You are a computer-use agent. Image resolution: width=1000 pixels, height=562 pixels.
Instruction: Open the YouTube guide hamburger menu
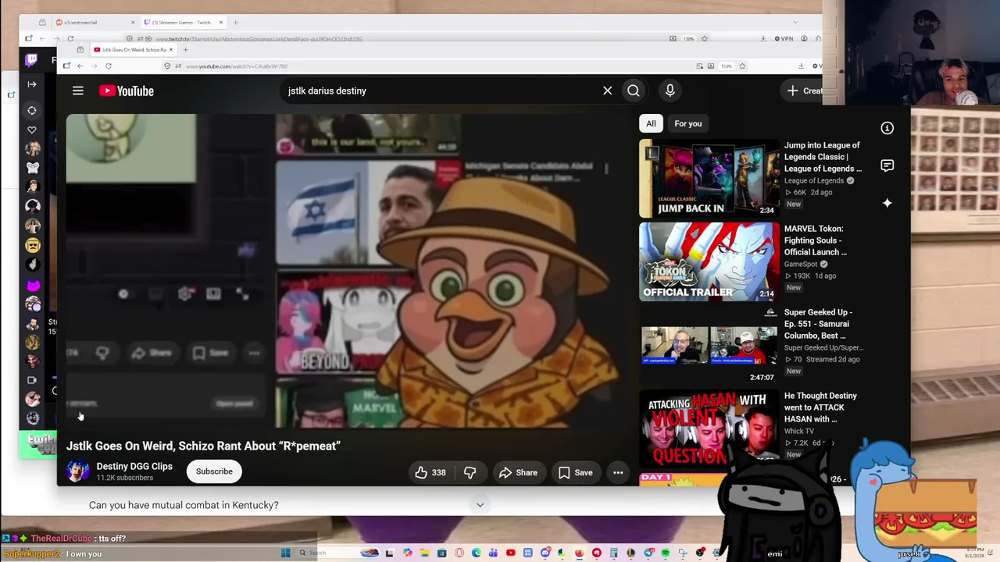click(x=78, y=91)
